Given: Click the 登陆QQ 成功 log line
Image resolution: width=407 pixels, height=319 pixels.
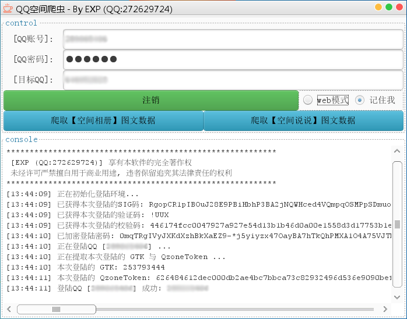Looking at the screenshot, I should click(x=107, y=288).
